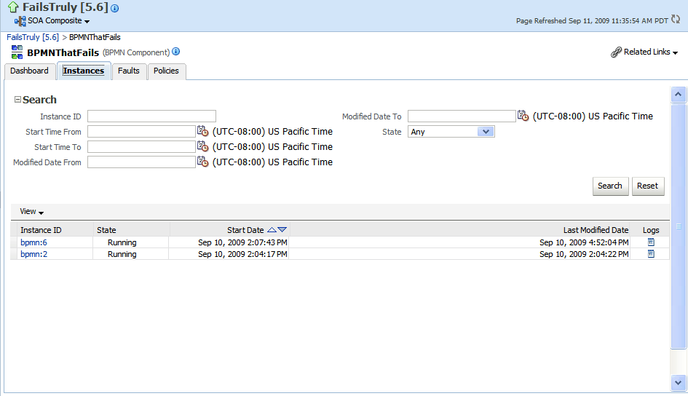
Task: Click the BPMNThatFails breadcrumb text
Action: [95, 37]
